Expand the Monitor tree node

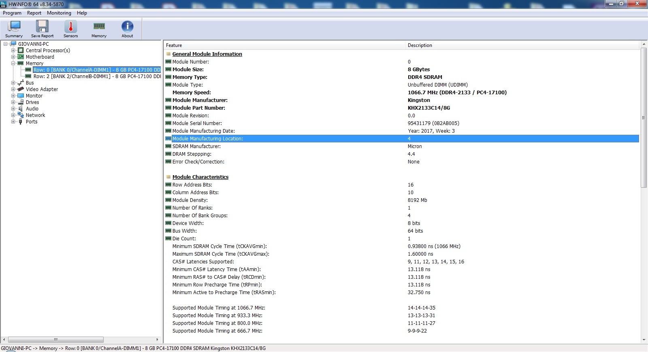tap(13, 95)
